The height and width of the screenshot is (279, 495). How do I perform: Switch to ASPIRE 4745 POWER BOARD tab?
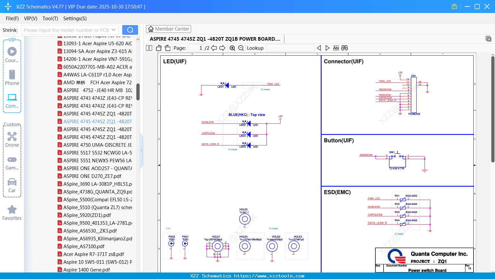pyautogui.click(x=215, y=39)
